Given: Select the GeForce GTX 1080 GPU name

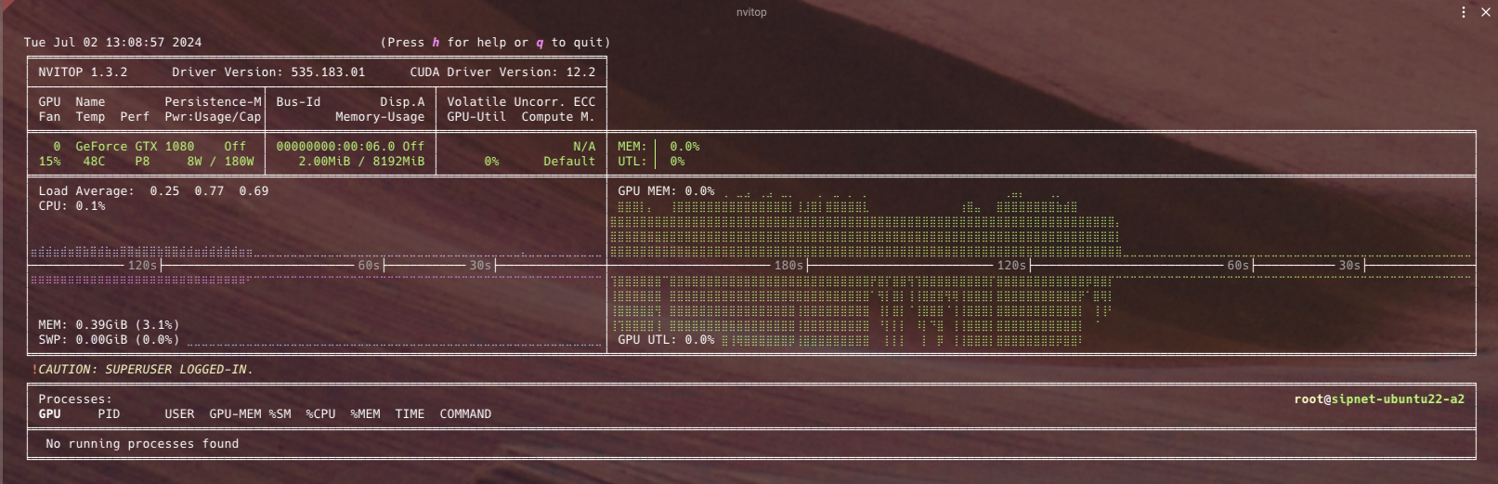Looking at the screenshot, I should pyautogui.click(x=135, y=147).
